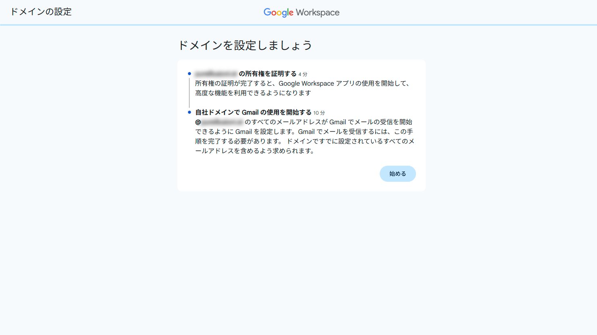Click the @ symbol in the Gmail step
The height and width of the screenshot is (335, 597).
[x=198, y=122]
